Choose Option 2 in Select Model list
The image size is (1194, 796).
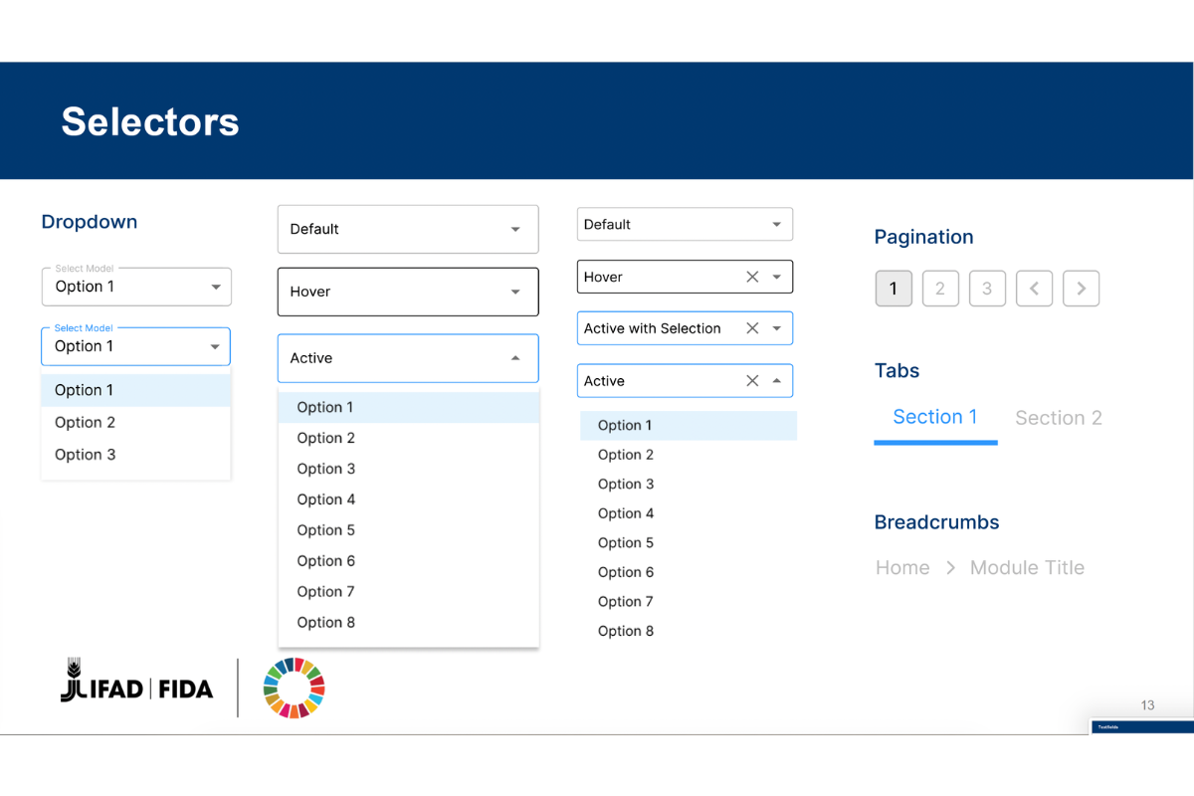(x=86, y=423)
